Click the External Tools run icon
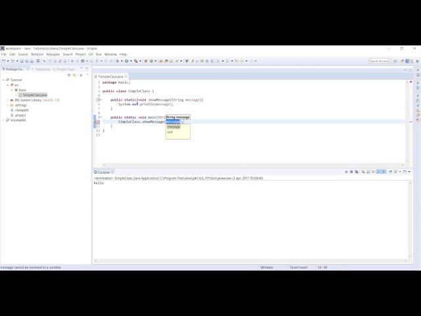This screenshot has width=421, height=316. (136, 61)
